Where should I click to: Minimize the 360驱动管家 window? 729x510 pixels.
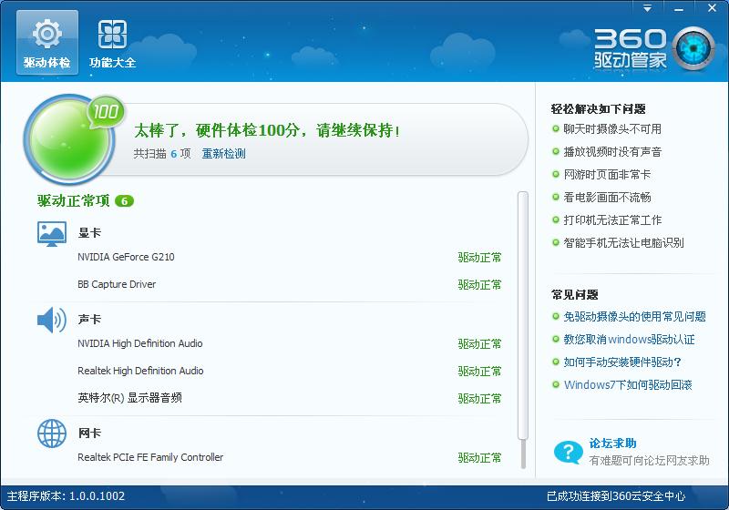pyautogui.click(x=679, y=8)
